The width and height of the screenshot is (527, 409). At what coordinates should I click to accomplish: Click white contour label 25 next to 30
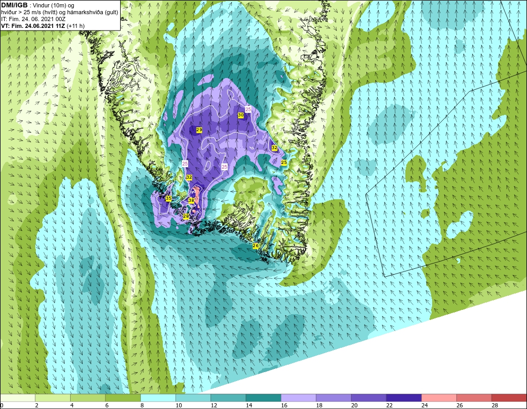[x=248, y=109]
